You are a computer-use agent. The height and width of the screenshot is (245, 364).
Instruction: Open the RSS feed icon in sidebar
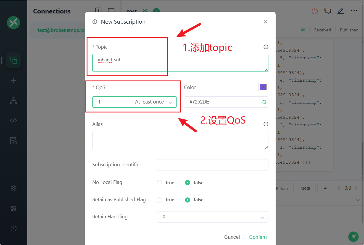pos(13,209)
